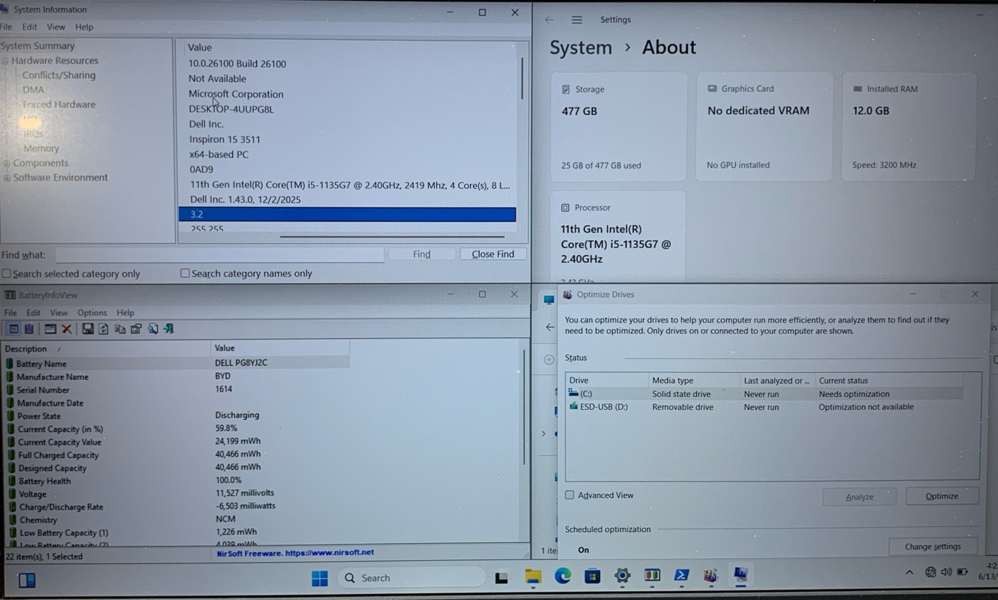Screen dimensions: 998x600
Task: Select the Battery Health row in BatteryInfoView
Action: pos(176,481)
